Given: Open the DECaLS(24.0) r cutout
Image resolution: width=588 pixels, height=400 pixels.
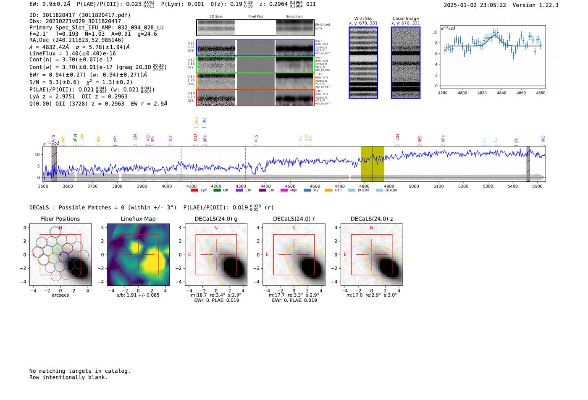Looking at the screenshot, I should tap(294, 255).
